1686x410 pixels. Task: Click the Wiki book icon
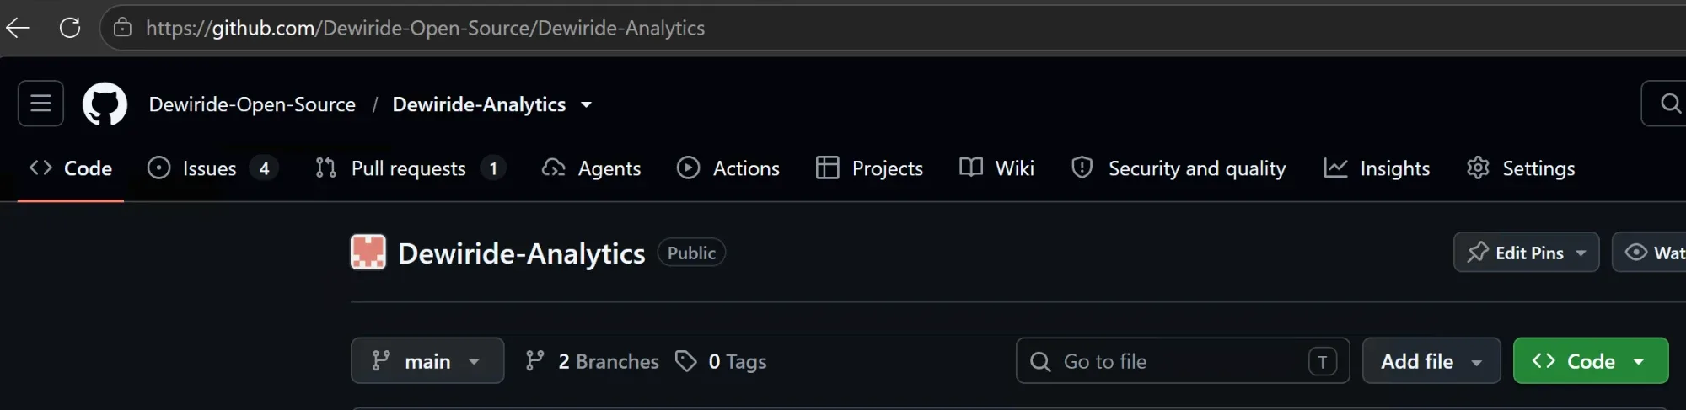coord(971,167)
